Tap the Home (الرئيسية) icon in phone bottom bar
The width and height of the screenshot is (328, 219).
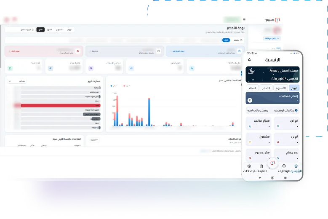[x=296, y=166]
